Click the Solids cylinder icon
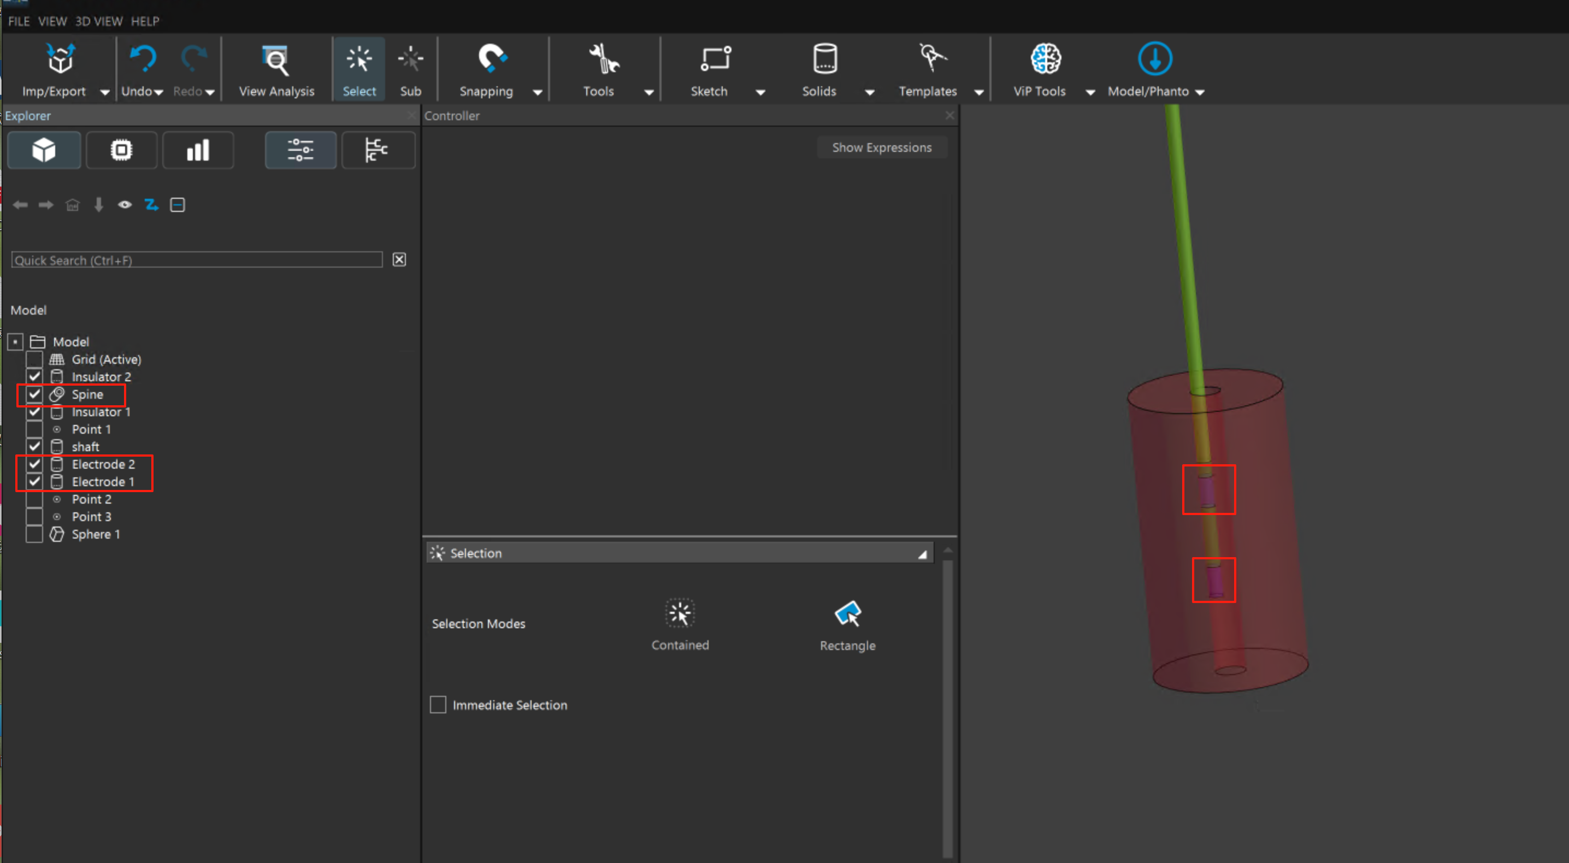The image size is (1569, 863). pyautogui.click(x=825, y=60)
